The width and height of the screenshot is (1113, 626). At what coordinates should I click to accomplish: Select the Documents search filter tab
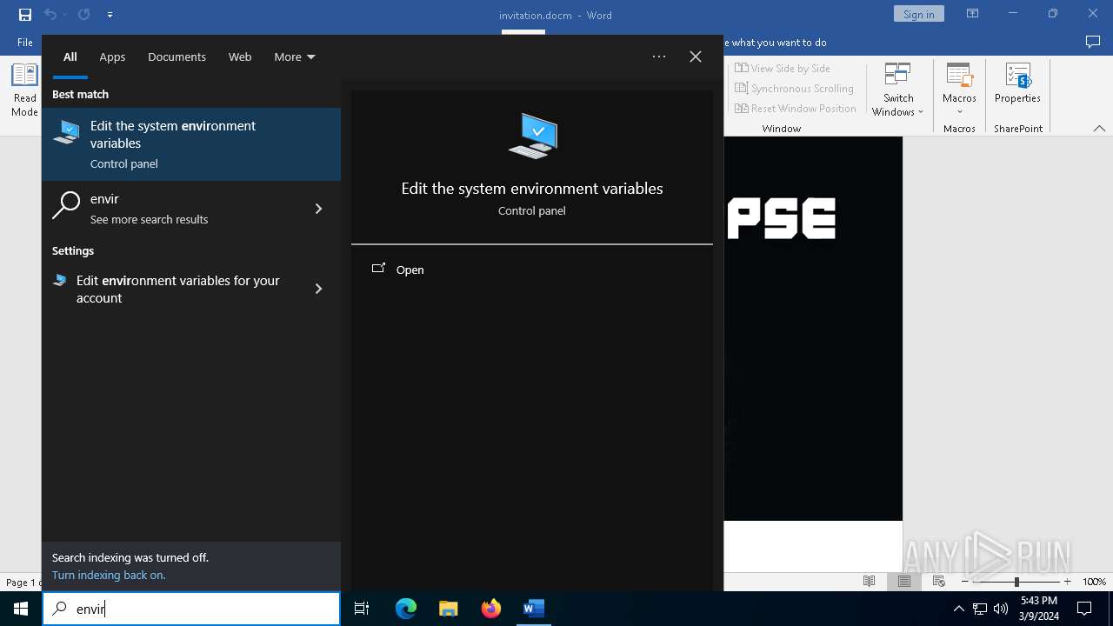point(177,57)
